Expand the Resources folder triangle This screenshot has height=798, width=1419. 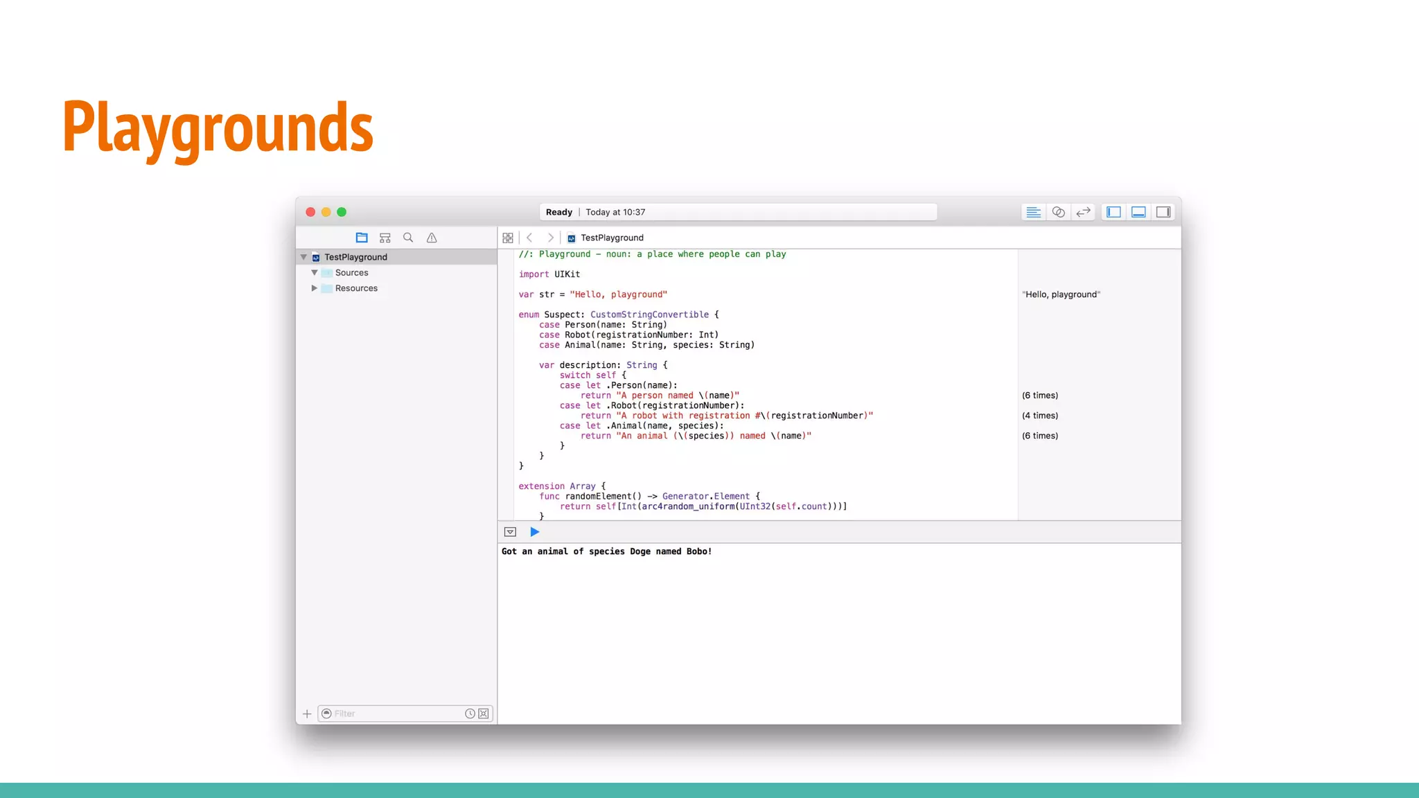coord(315,288)
